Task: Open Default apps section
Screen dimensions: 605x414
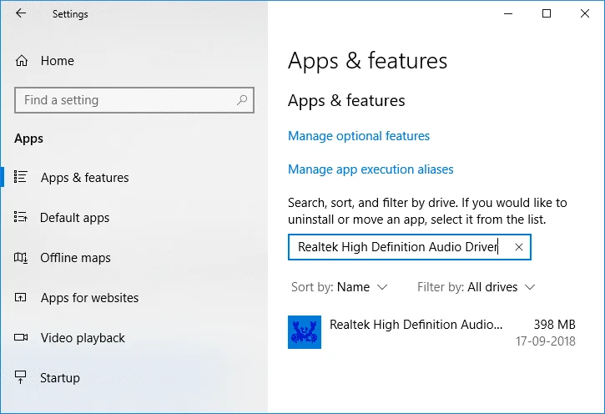Action: (74, 218)
